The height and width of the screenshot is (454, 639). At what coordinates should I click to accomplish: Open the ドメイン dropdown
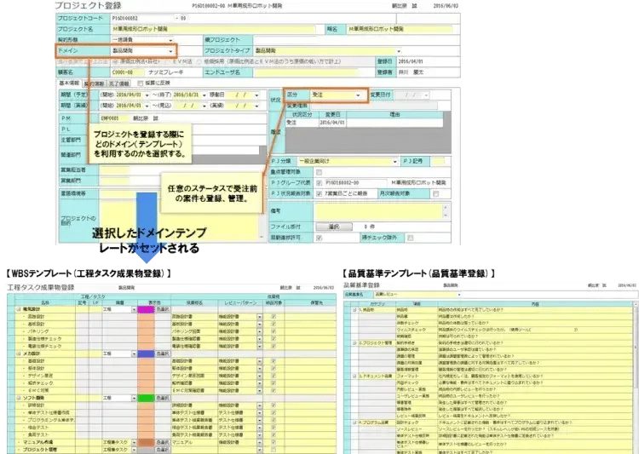pyautogui.click(x=170, y=52)
